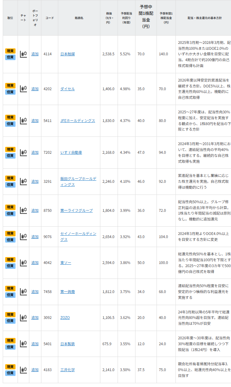The height and width of the screenshot is (387, 231).
Task: Open the ZOZO stock link
Action: tap(65, 318)
